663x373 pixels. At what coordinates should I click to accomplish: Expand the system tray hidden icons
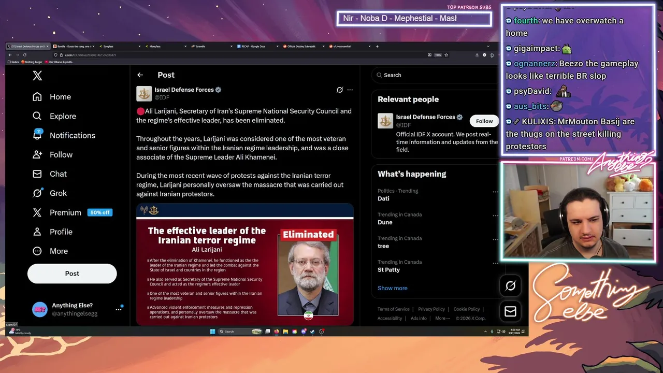point(485,332)
